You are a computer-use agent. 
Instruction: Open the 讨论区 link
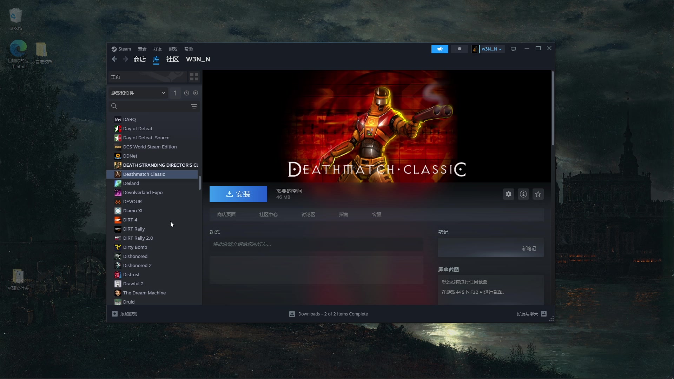point(308,214)
